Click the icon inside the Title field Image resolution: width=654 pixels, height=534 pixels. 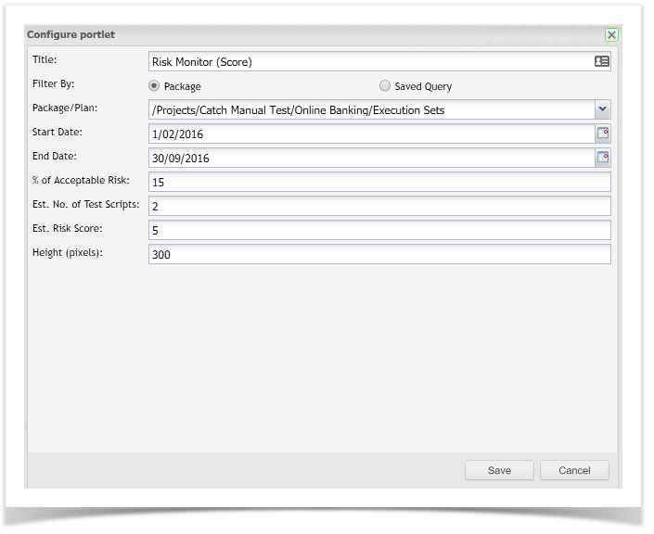tap(602, 62)
